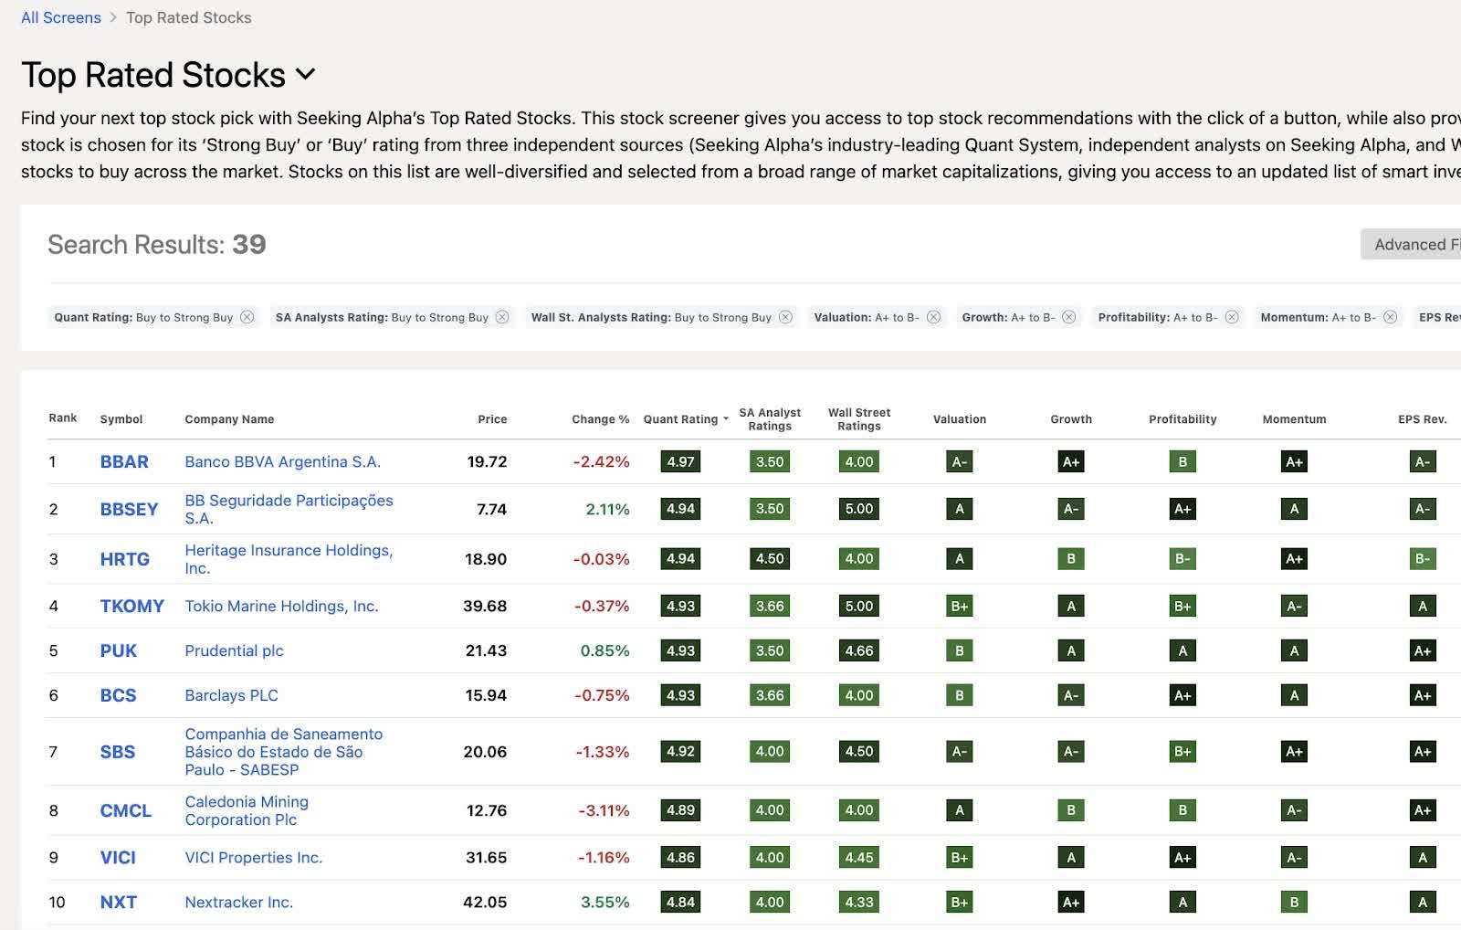Screen dimensions: 1461x930
Task: Sort by Valuation column header
Action: tap(960, 419)
